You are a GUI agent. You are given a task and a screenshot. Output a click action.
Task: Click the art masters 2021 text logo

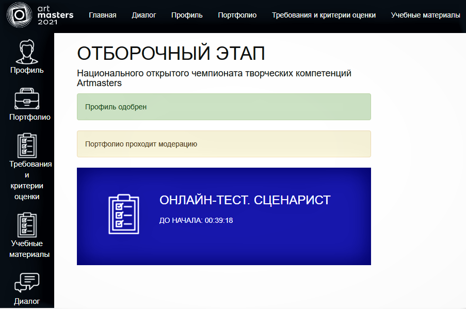tap(55, 15)
